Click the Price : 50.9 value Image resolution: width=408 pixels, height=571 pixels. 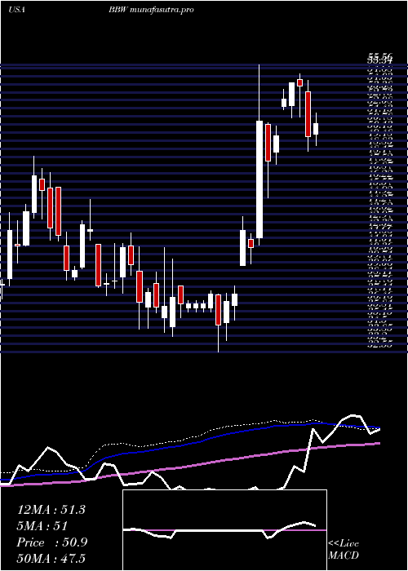tap(52, 542)
